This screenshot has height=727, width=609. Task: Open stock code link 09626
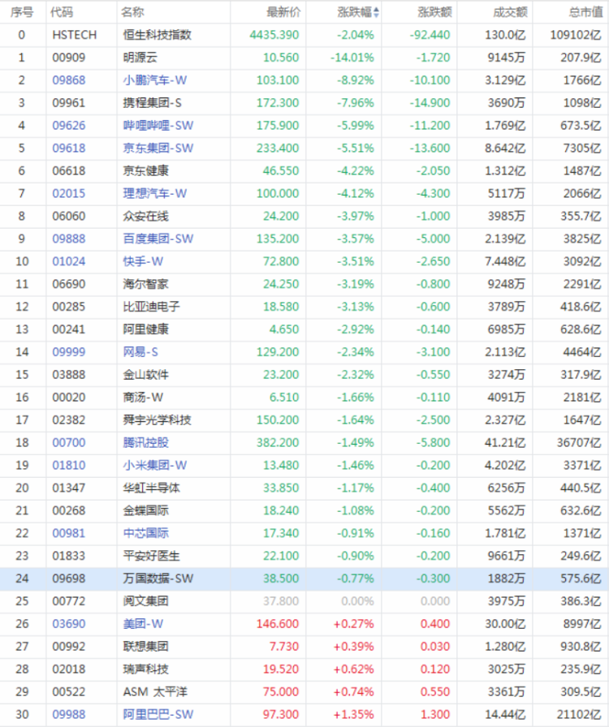tap(69, 126)
